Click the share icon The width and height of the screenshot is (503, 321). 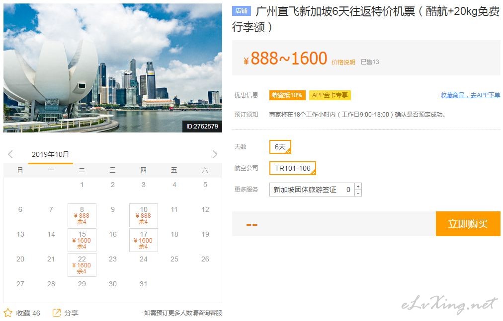(x=57, y=313)
